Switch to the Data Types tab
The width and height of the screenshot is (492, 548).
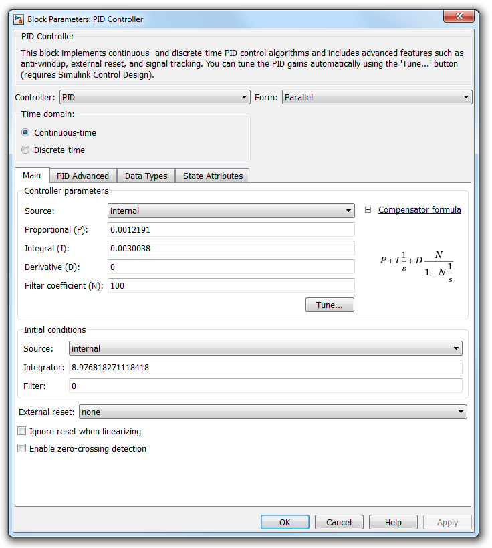click(146, 176)
